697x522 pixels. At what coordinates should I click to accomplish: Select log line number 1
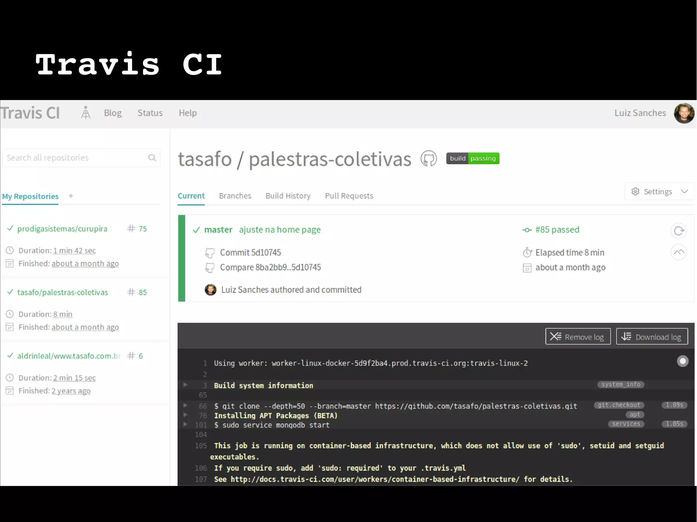205,363
